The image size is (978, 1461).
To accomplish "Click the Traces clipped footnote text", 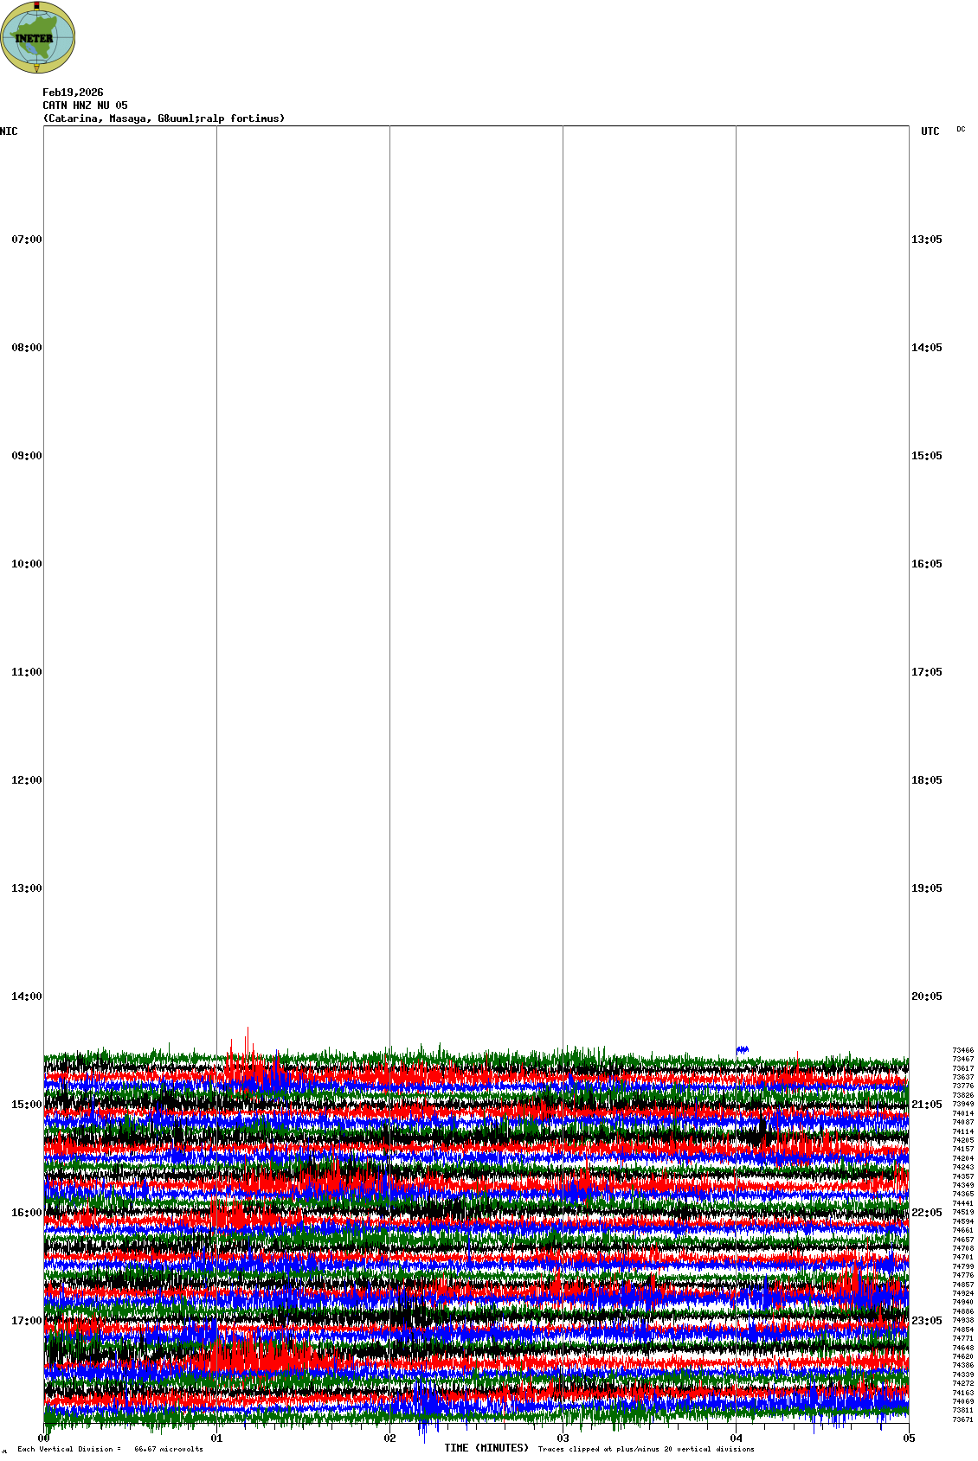I will (x=646, y=1449).
